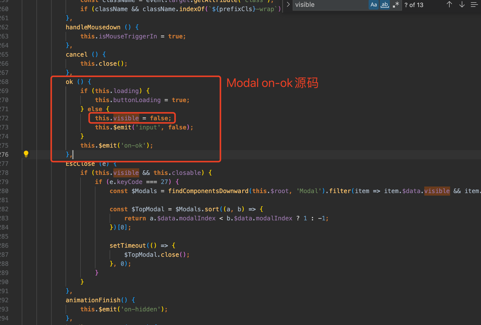Click 'this.visible = false' inside the red box
The image size is (481, 325).
point(132,118)
